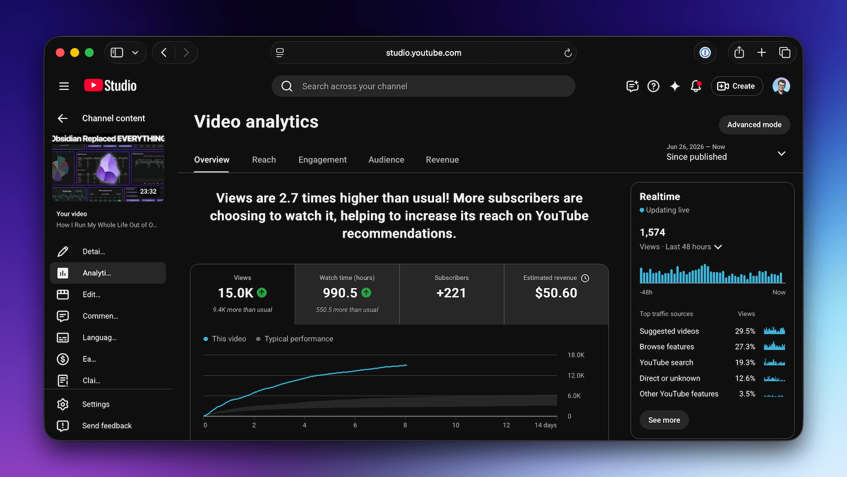The image size is (847, 477).
Task: Show the tab overview icon
Action: (785, 52)
